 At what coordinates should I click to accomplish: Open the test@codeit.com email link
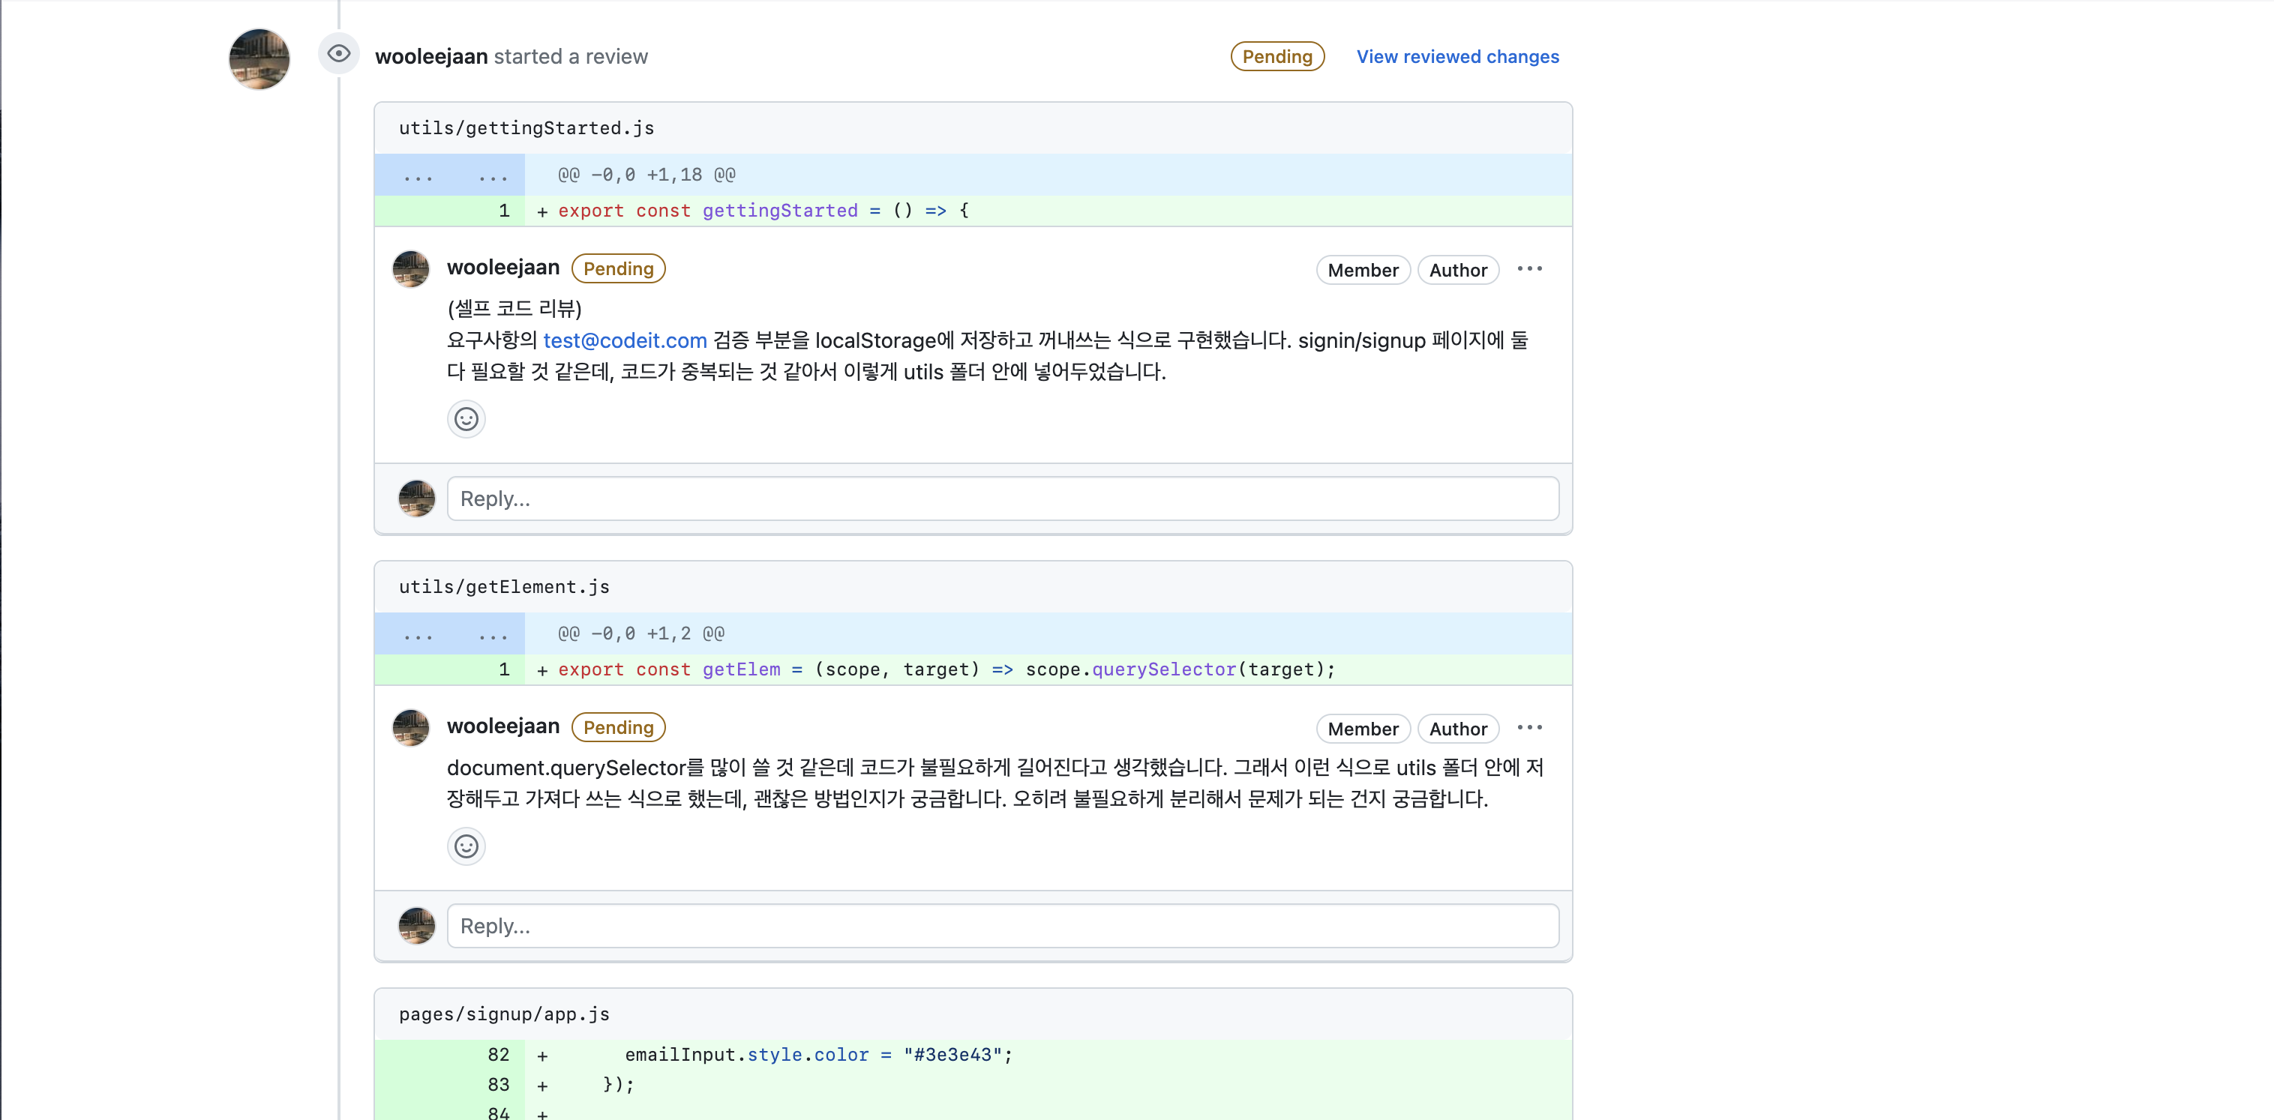[x=625, y=340]
